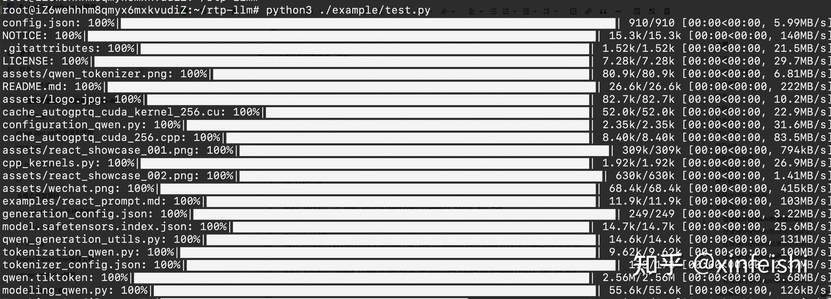831x299 pixels.
Task: Click the config.json download progress bar
Action: 368,23
